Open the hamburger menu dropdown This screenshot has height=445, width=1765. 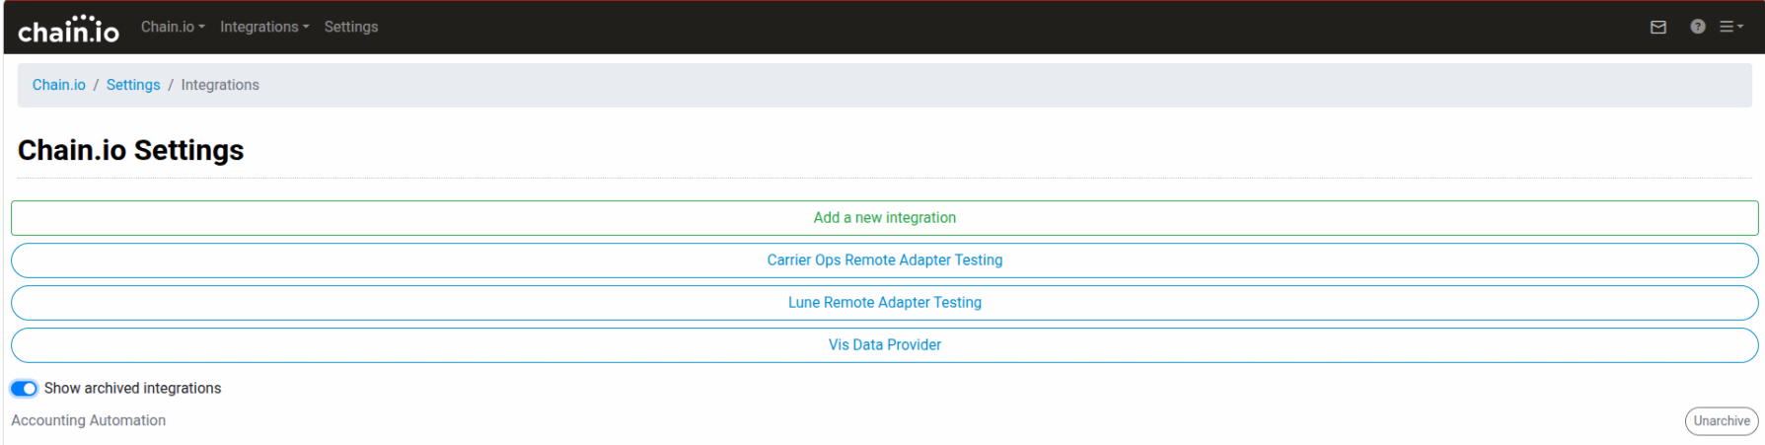click(x=1731, y=27)
